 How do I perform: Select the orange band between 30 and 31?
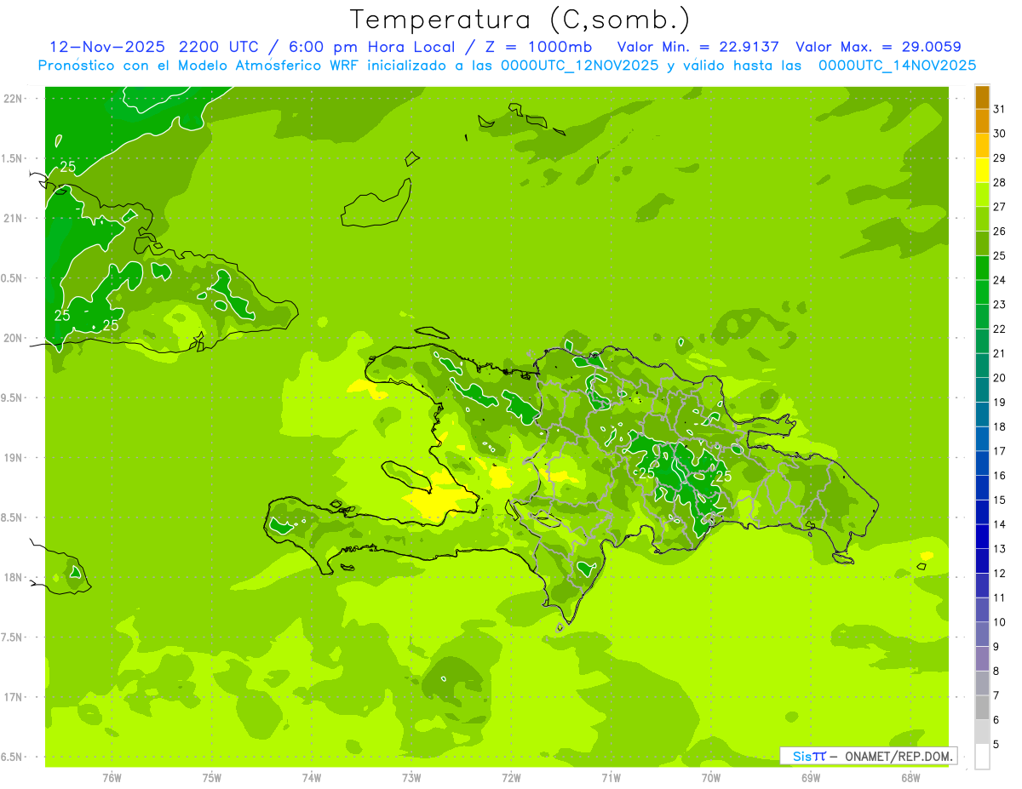(982, 121)
